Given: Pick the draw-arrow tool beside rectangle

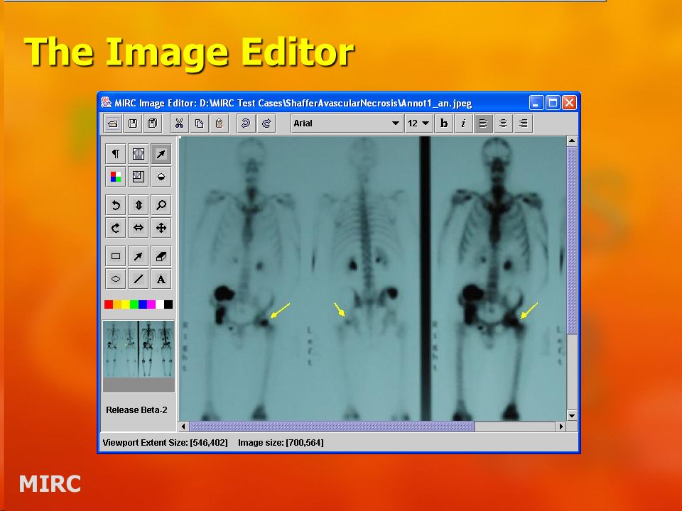Looking at the screenshot, I should (x=139, y=256).
